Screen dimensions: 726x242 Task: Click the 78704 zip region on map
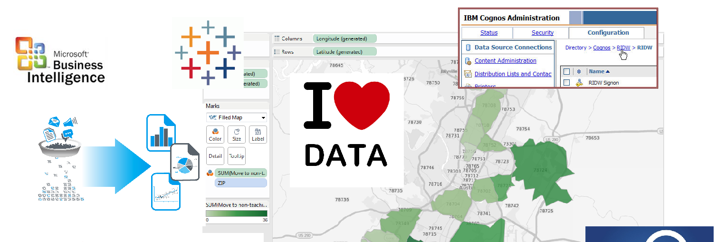point(453,204)
